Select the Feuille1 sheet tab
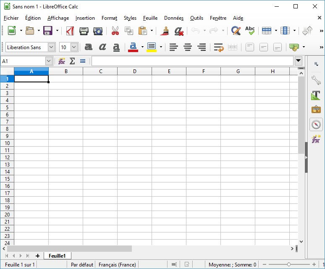This screenshot has height=269, width=325. (57, 256)
